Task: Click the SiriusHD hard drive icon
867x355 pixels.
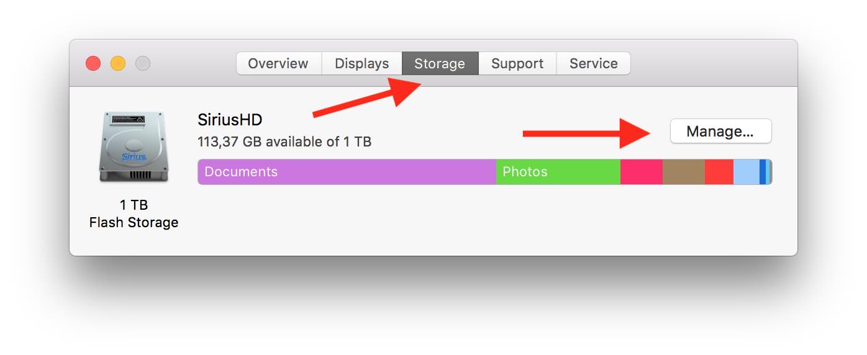Action: pos(134,147)
